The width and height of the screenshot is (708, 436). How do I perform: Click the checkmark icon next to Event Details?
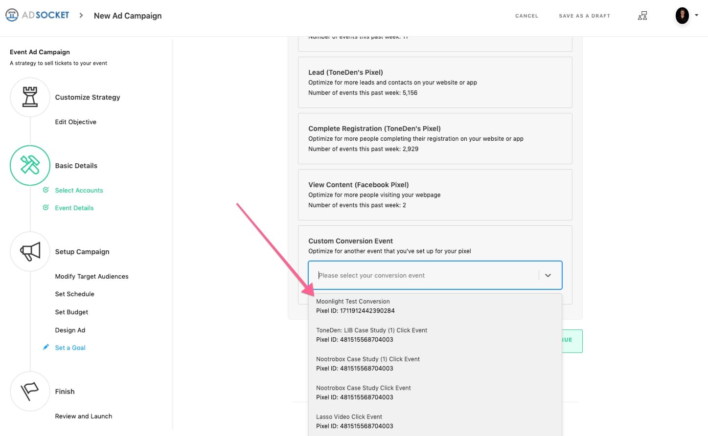(46, 208)
